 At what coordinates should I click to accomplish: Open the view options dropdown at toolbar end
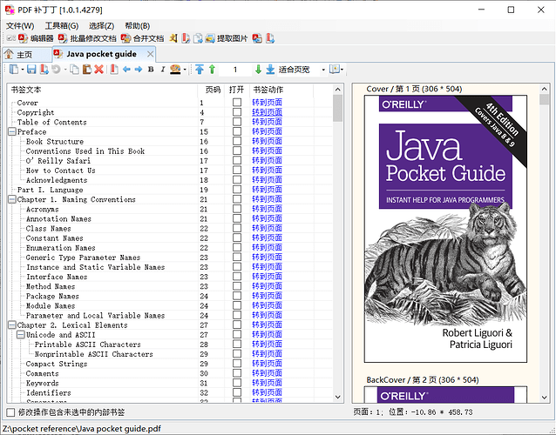[342, 70]
